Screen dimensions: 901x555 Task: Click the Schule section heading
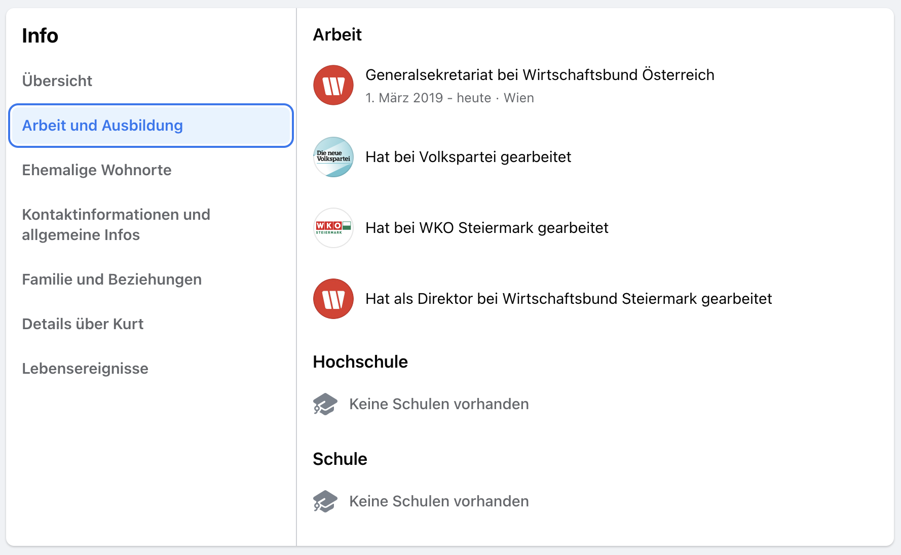click(340, 459)
